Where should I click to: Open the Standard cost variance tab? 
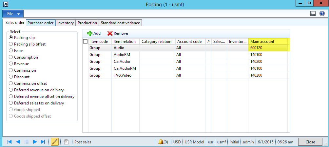[120, 23]
